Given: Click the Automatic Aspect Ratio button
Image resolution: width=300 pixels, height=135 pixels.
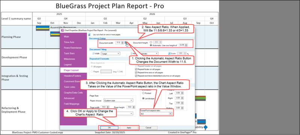Looking at the screenshot, I should [126, 42].
